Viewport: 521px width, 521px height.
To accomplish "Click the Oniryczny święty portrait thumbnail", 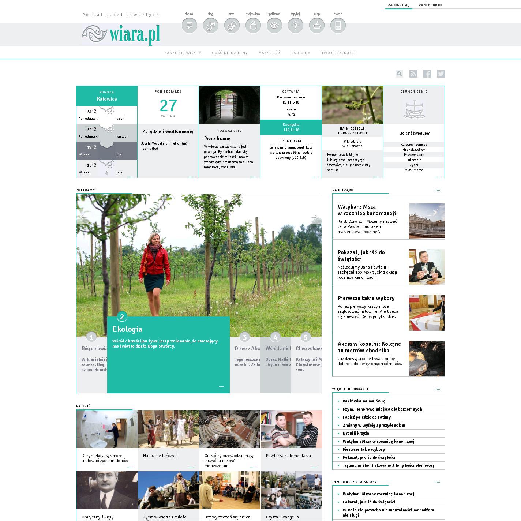I will 107,490.
